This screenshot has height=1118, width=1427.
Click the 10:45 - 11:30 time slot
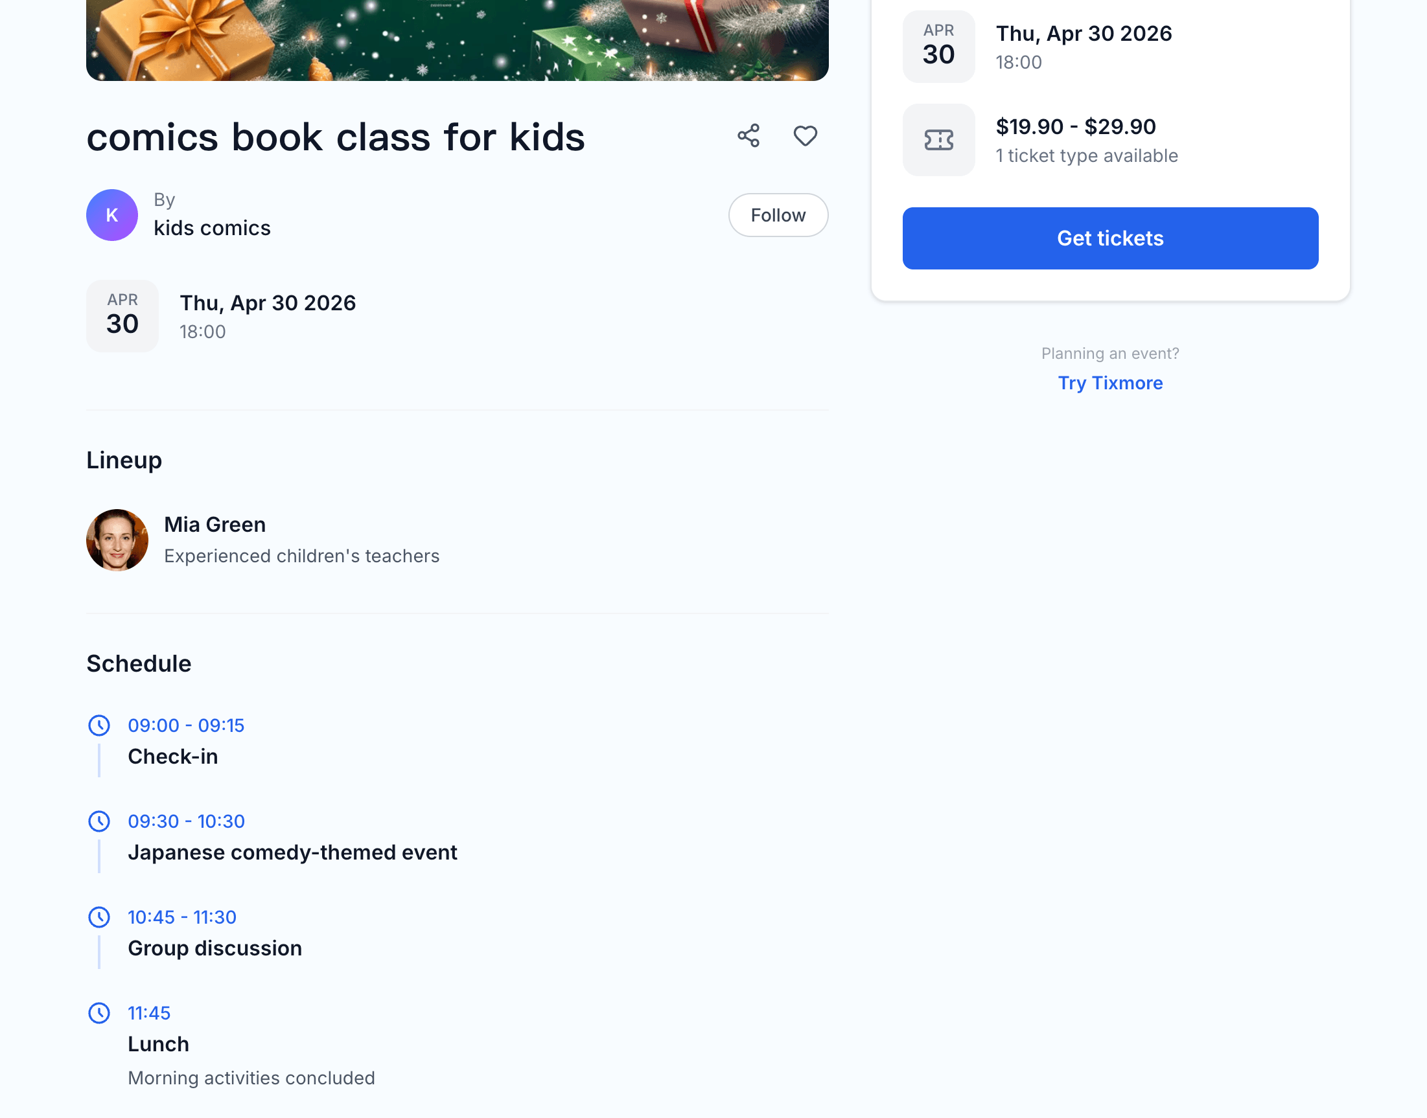(x=181, y=917)
